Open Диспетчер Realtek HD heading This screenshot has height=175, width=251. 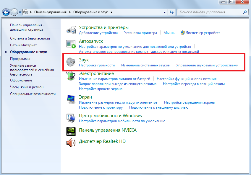(x=102, y=141)
